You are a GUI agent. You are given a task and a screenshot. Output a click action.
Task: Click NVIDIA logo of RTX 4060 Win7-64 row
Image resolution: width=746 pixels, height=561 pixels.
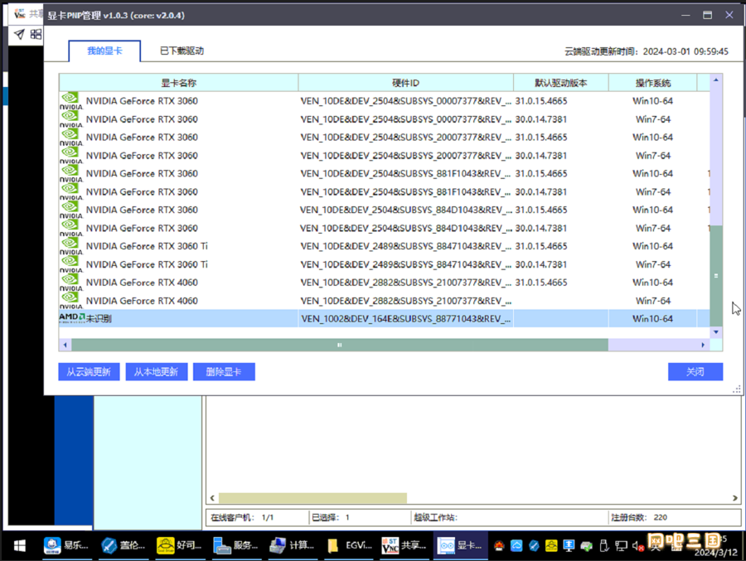point(71,300)
